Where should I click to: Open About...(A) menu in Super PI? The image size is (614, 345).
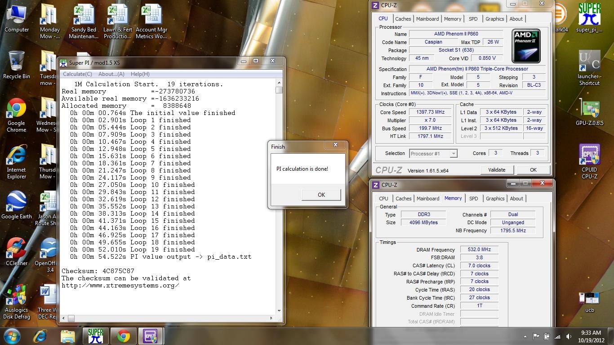click(x=111, y=74)
